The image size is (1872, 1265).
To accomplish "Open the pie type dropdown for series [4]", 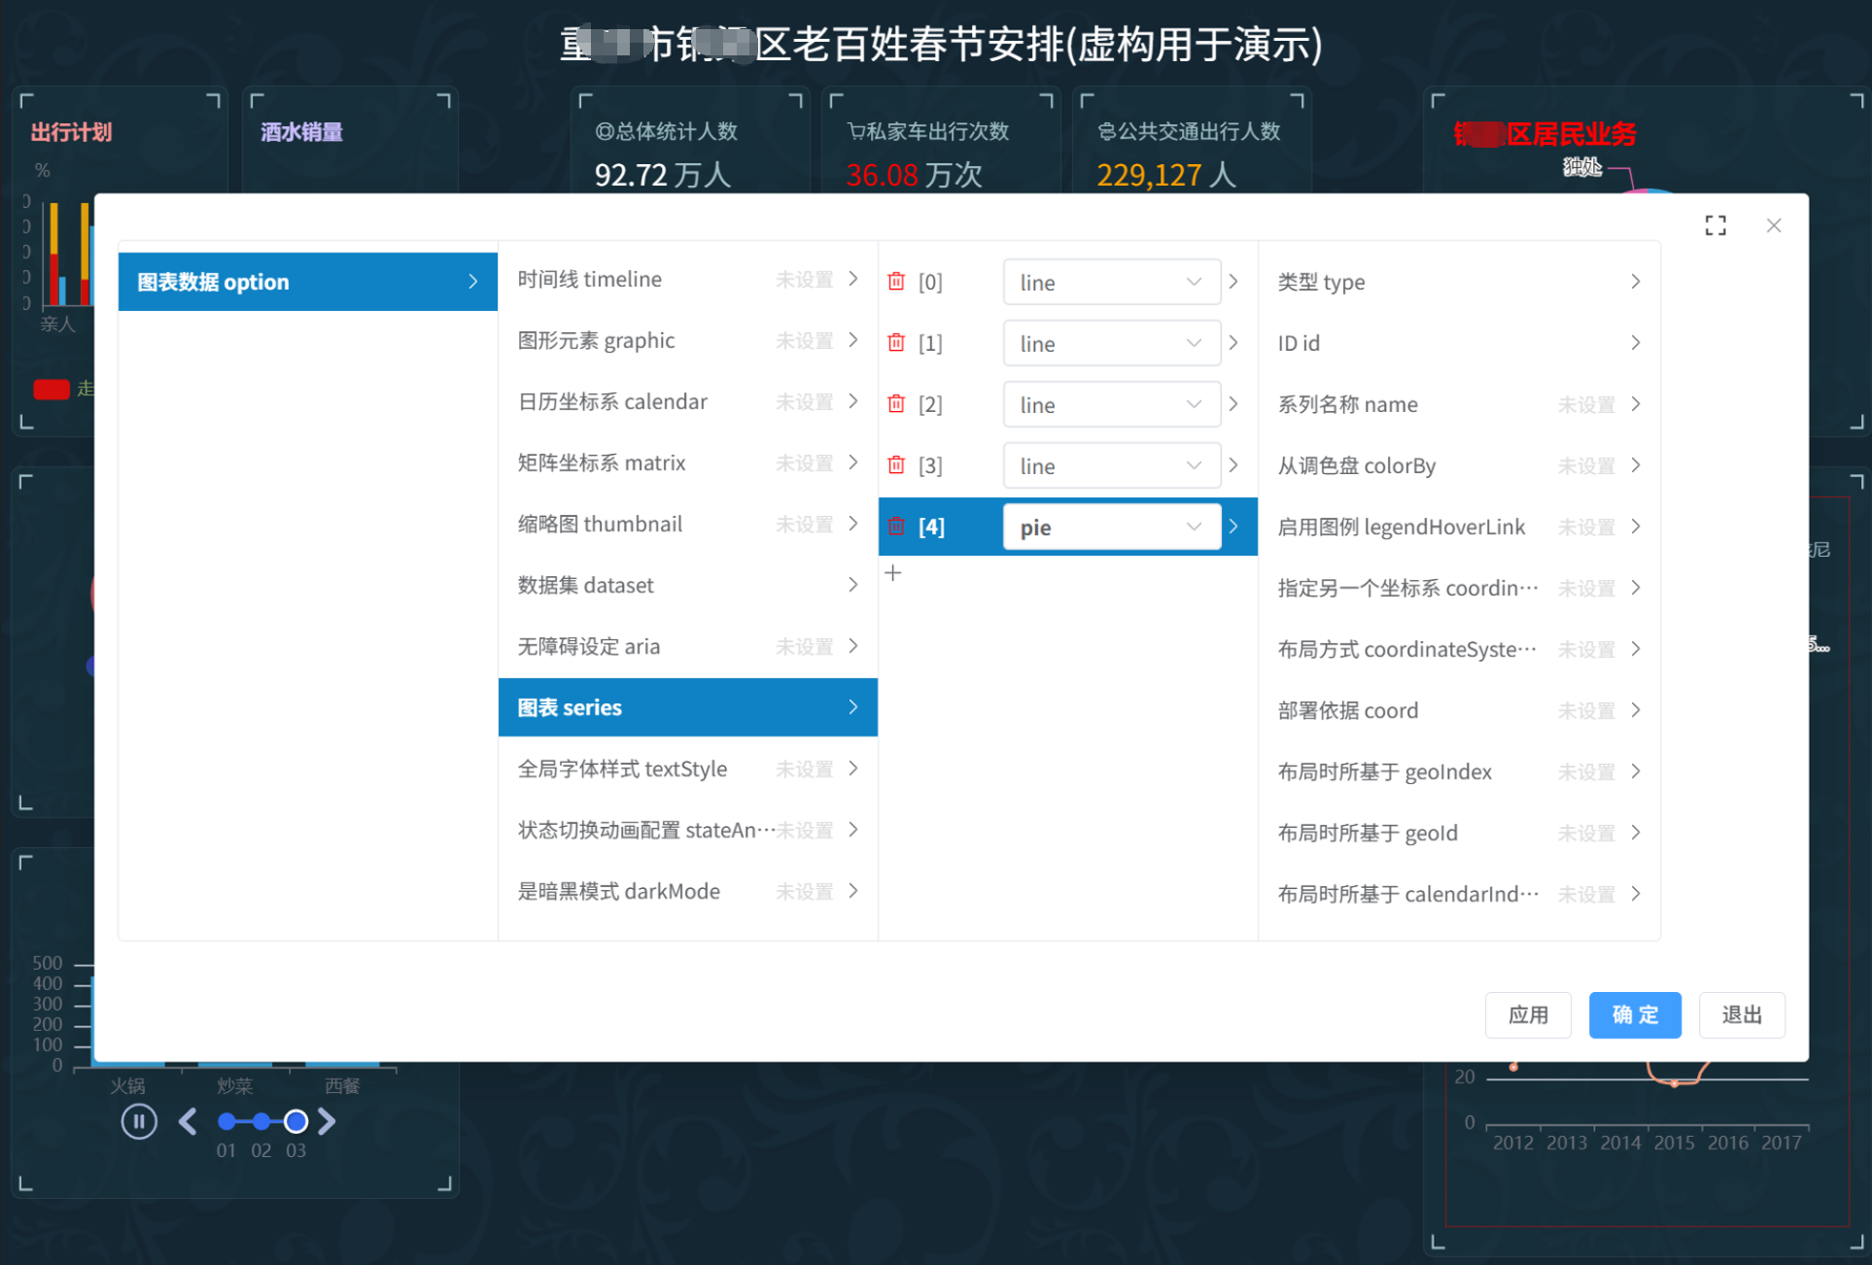I will pos(1111,528).
